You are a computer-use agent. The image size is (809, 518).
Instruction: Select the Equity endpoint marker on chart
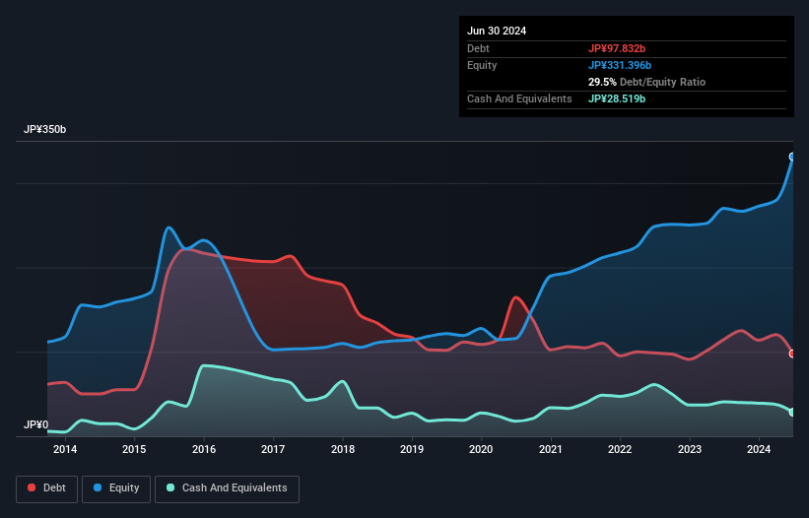pyautogui.click(x=792, y=157)
